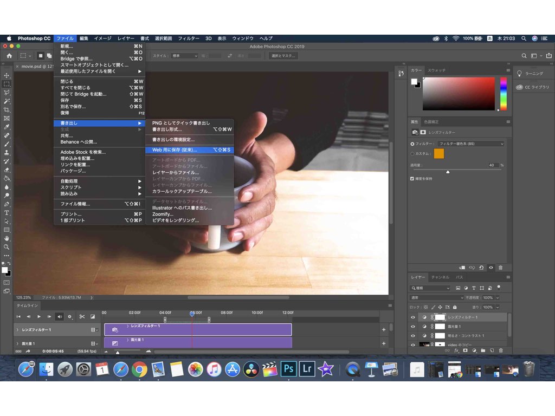This screenshot has height=416, width=555.
Task: Select the Horizontal Type tool
Action: (7, 212)
